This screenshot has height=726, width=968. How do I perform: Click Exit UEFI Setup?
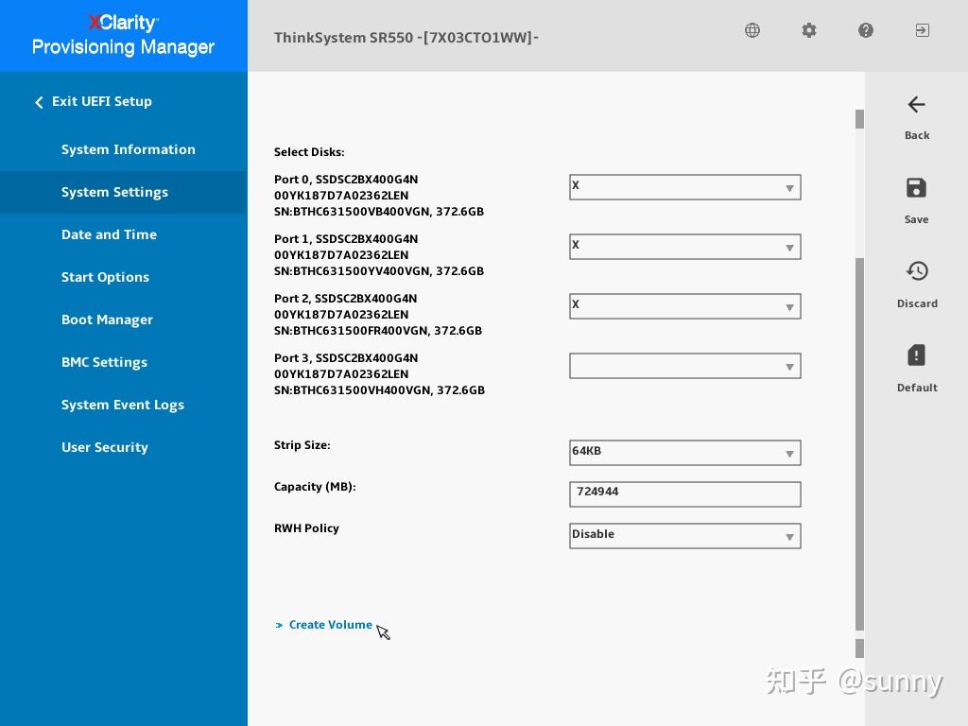[x=101, y=101]
